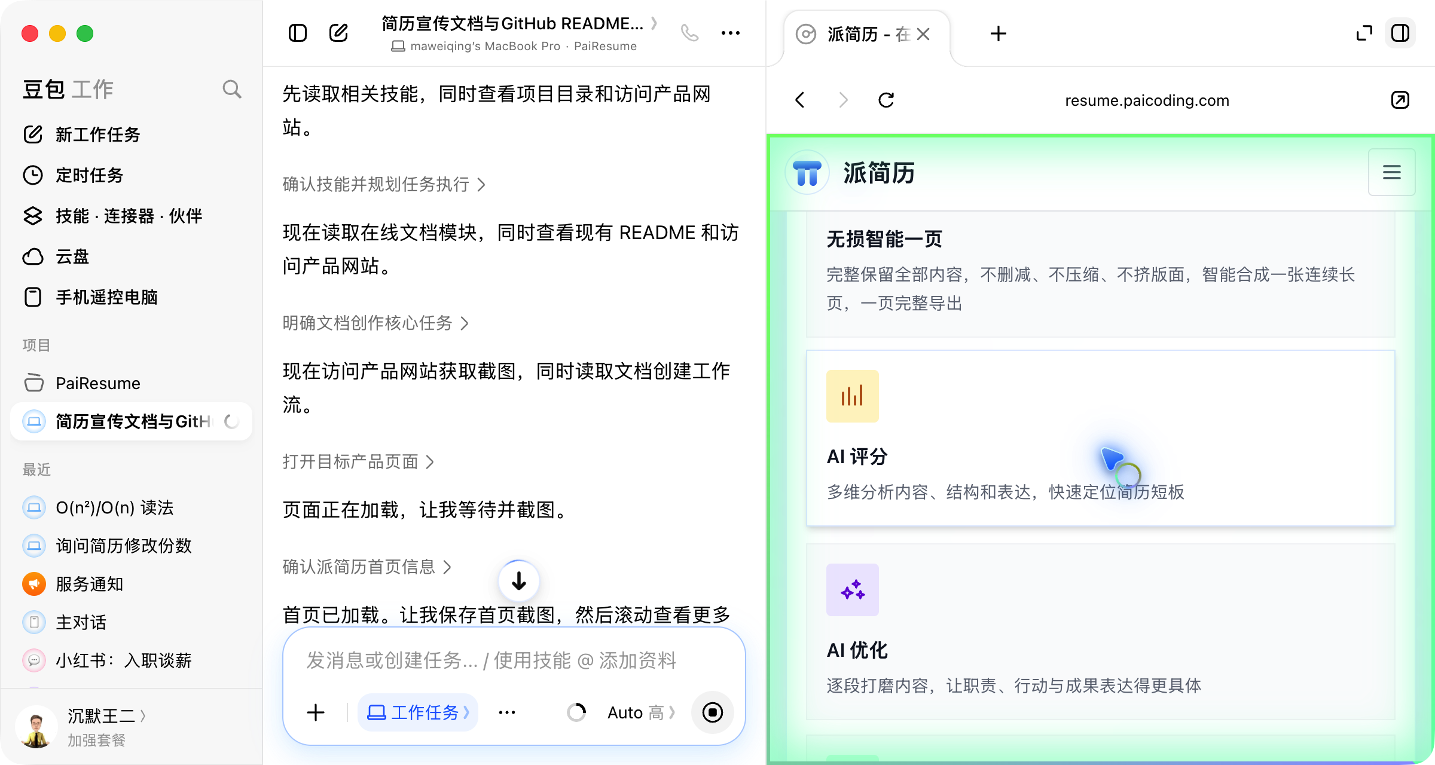
Task: Click the user avatar picture
Action: point(36,727)
